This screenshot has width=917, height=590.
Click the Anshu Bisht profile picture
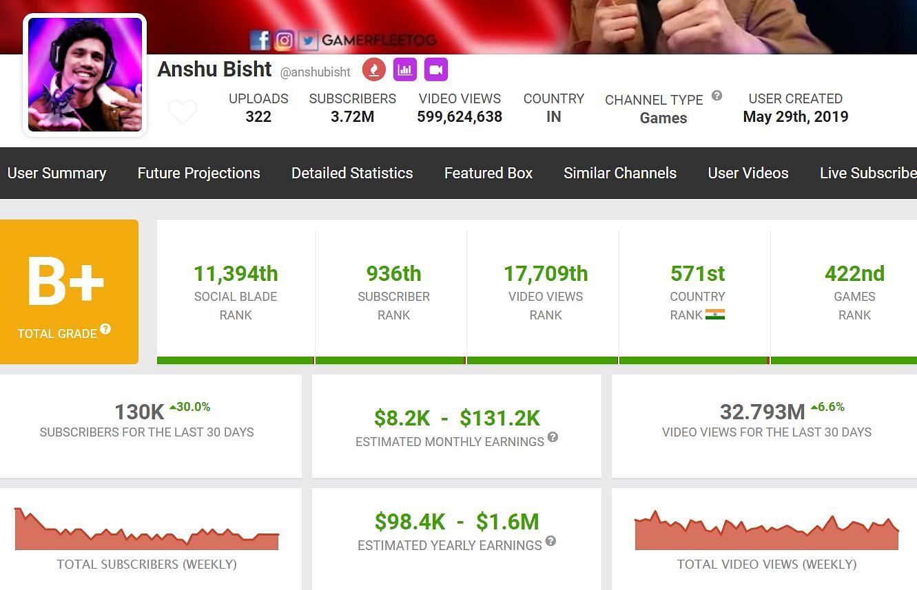point(85,74)
